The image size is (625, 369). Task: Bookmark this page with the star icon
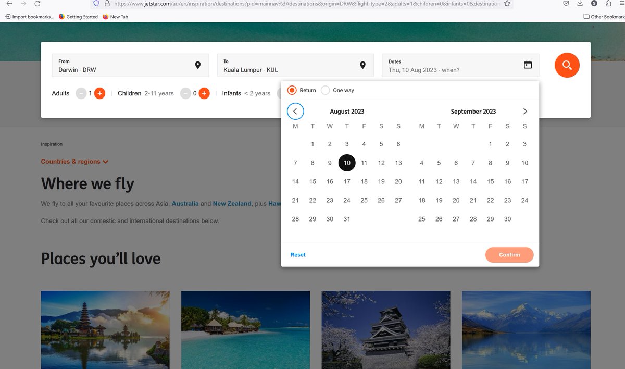coord(507,3)
